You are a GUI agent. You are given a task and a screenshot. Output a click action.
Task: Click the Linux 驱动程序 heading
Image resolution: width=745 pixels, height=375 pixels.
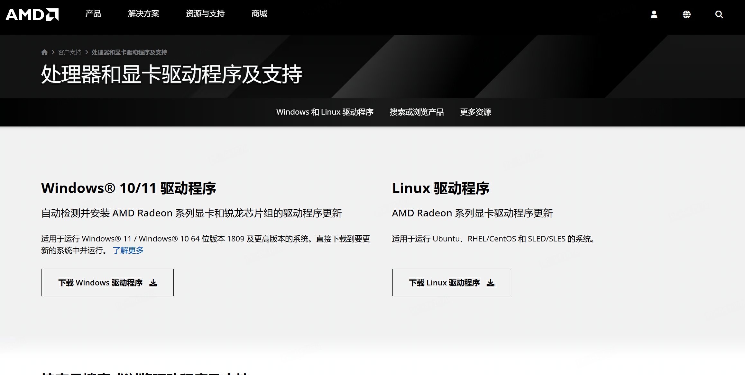pos(441,188)
